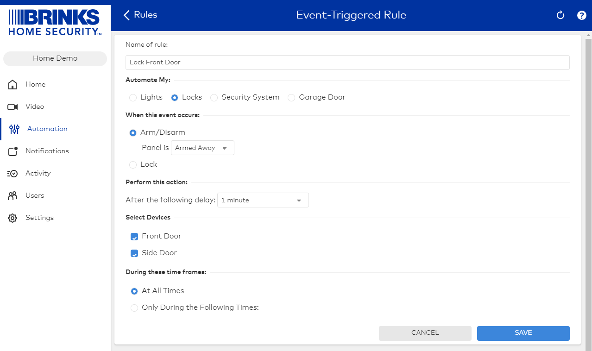Screen dimensions: 592x351
Task: Click the back chevron beside Rules
Action: click(126, 15)
